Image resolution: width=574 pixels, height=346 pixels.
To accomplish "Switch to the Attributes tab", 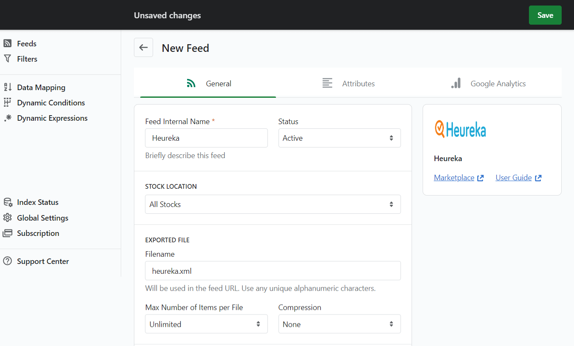I will click(348, 84).
